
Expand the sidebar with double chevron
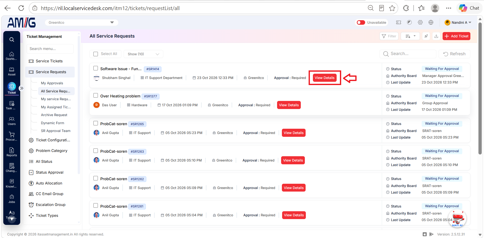[22, 88]
